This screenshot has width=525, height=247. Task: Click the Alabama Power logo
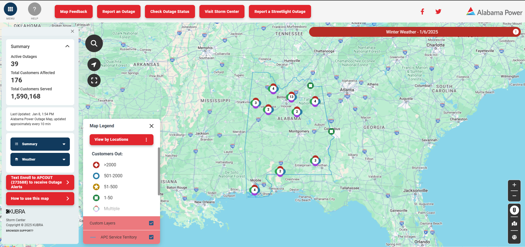point(494,12)
